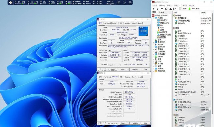This screenshot has width=214, height=127.
Task: Click Validate in lower CPU-Z window
Action: pos(135,123)
